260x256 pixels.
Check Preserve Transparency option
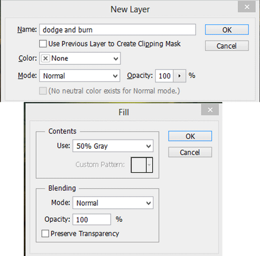tap(45, 234)
